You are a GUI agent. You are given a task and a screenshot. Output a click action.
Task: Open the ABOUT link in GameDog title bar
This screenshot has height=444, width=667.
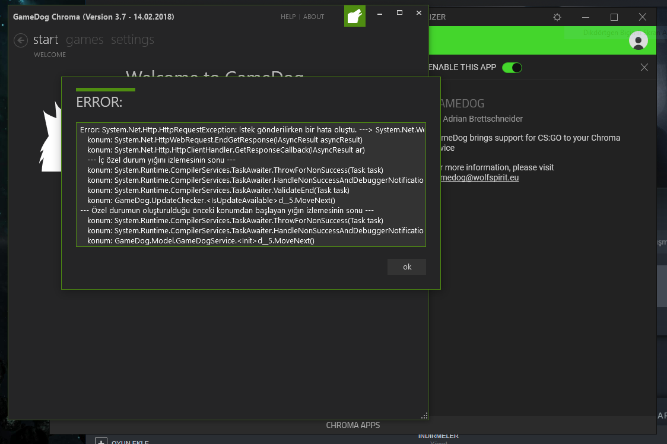pos(313,17)
